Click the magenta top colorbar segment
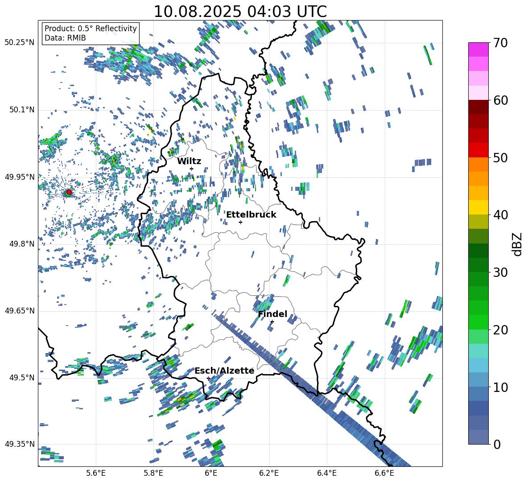This screenshot has width=528, height=482. click(x=478, y=49)
